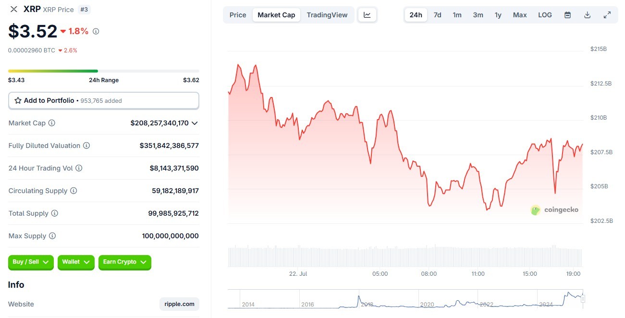Show Fully Diluted Valuation info tooltip
This screenshot has height=318, width=625.
point(86,146)
